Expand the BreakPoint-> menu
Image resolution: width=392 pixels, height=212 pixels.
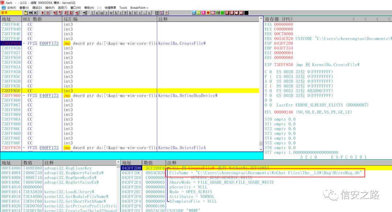pos(139,8)
